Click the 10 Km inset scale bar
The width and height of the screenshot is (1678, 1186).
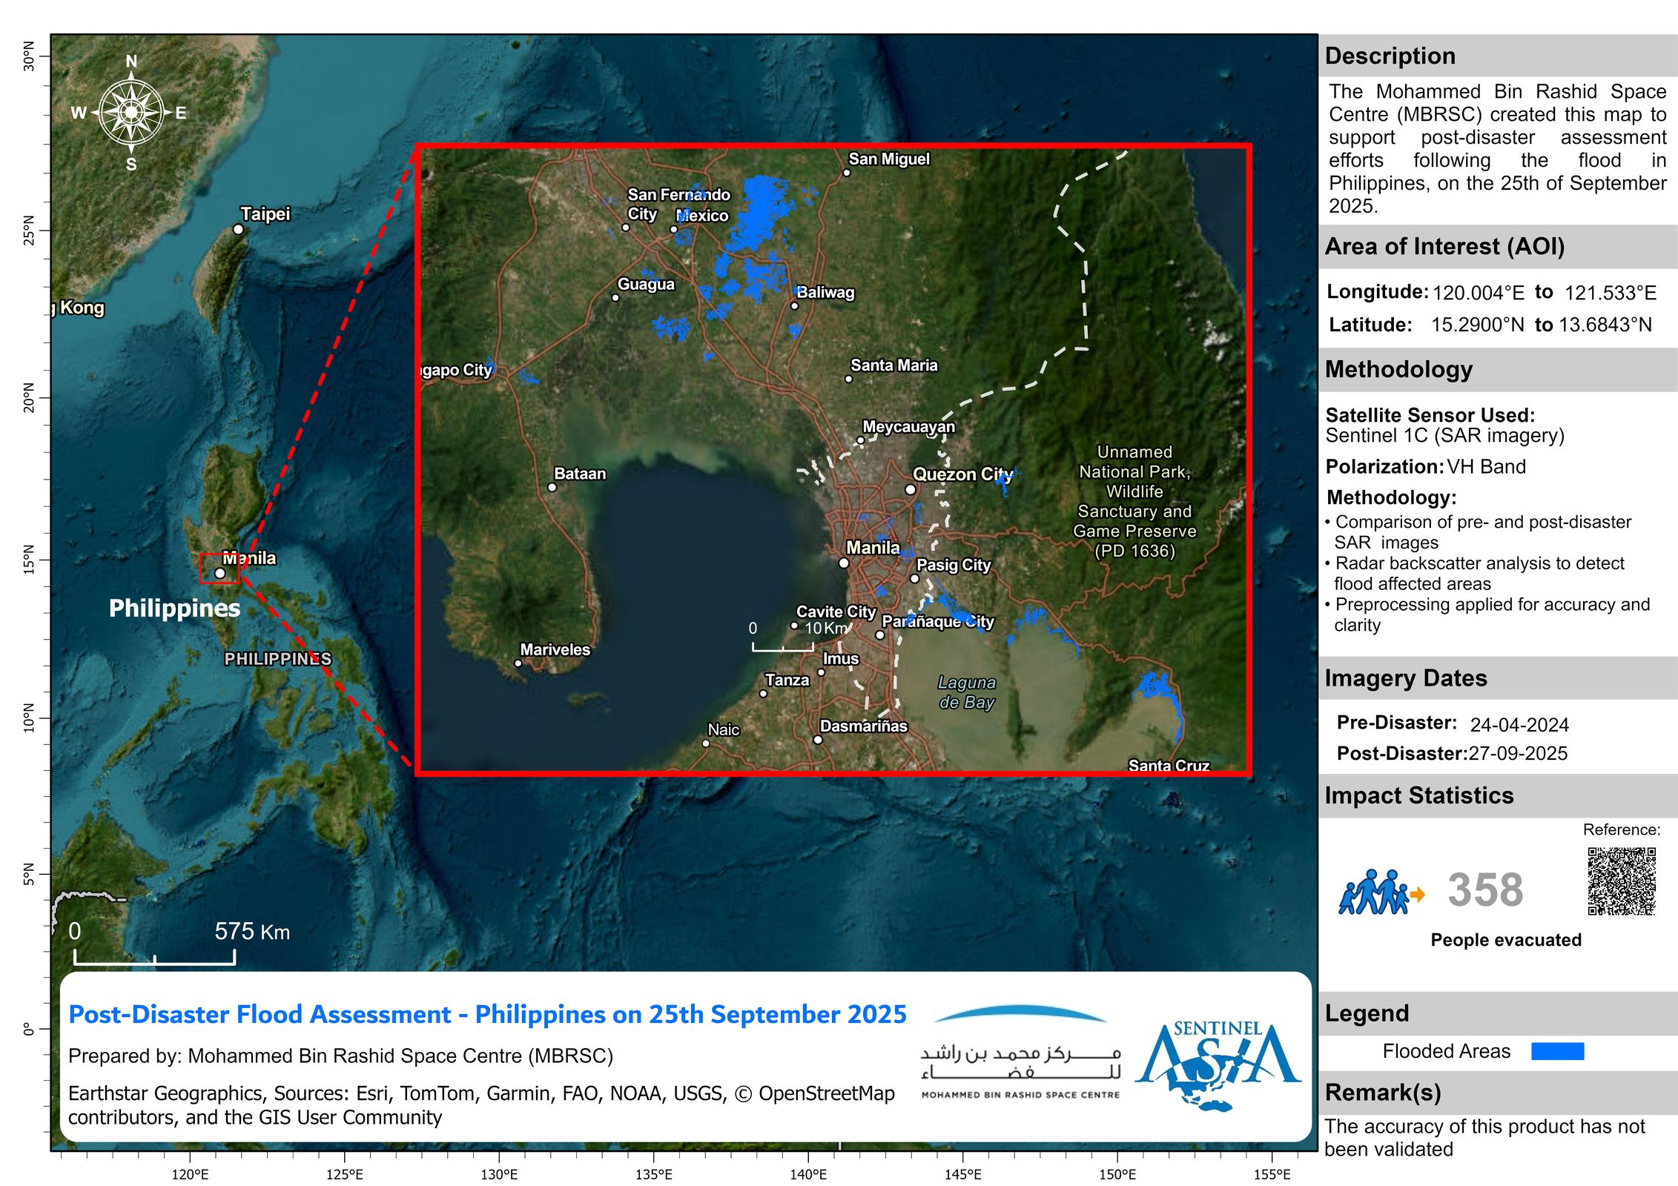click(x=782, y=648)
